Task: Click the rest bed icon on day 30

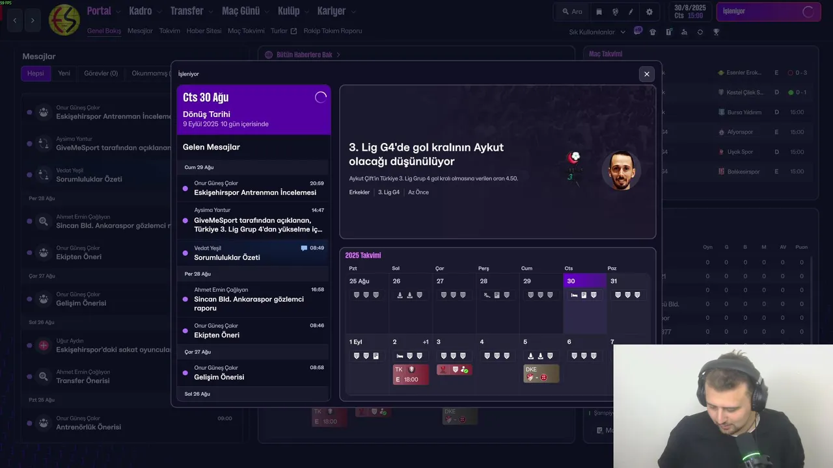Action: [x=574, y=295]
